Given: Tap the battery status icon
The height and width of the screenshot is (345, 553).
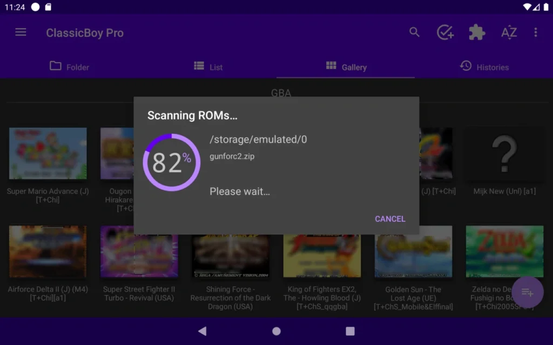Looking at the screenshot, I should pyautogui.click(x=545, y=7).
